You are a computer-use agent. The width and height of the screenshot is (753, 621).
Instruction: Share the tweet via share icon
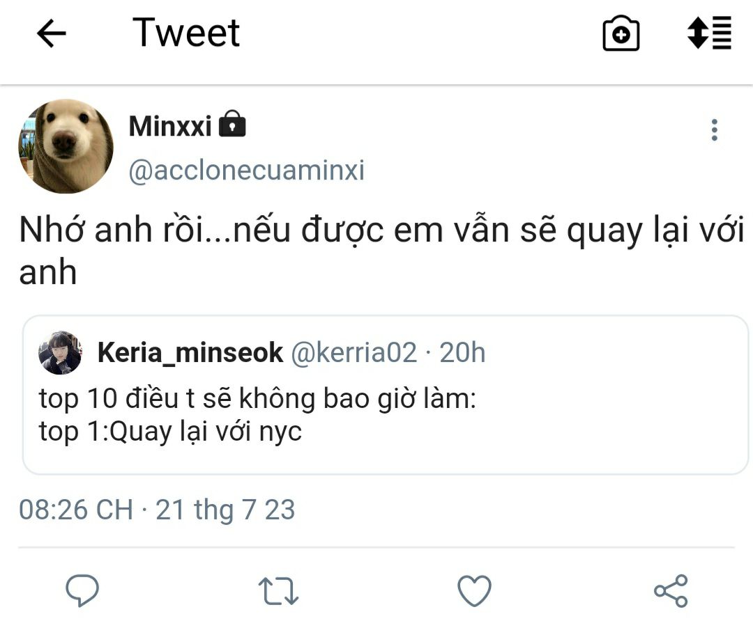(671, 591)
